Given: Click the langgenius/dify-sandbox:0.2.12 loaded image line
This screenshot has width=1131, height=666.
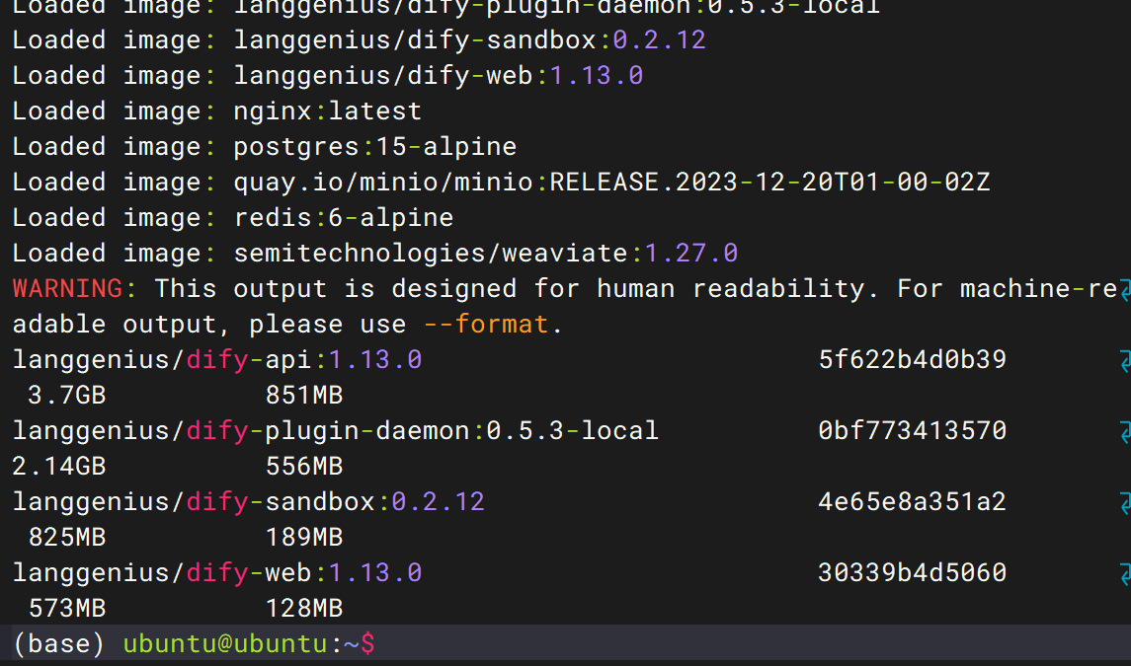Looking at the screenshot, I should tap(359, 39).
